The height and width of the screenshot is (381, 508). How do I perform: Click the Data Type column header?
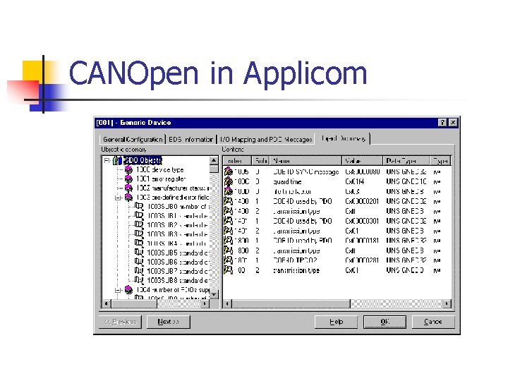pyautogui.click(x=406, y=161)
